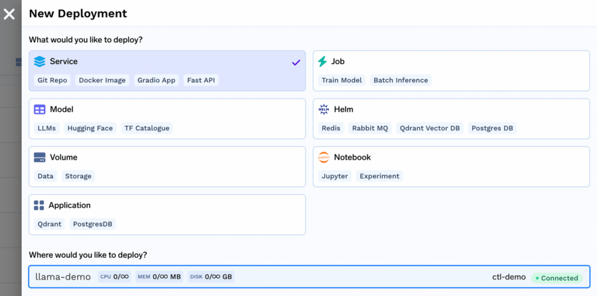Click the Jupyter tag under Notebook
The image size is (597, 296).
335,176
